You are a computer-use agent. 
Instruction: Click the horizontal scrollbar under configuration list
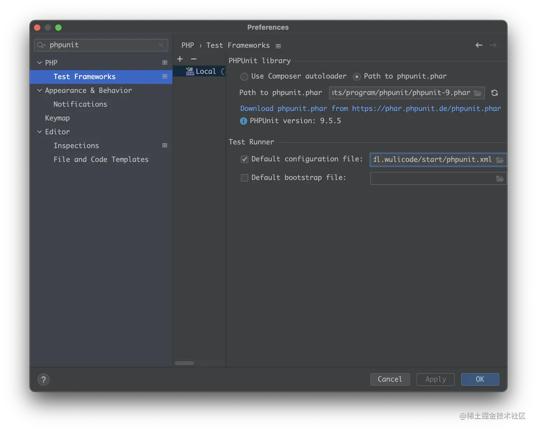184,363
